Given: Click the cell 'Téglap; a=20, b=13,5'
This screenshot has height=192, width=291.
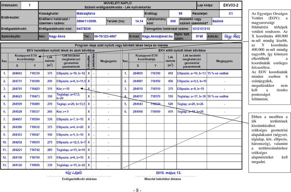Looking at the screenshot, I should [x=71, y=104].
